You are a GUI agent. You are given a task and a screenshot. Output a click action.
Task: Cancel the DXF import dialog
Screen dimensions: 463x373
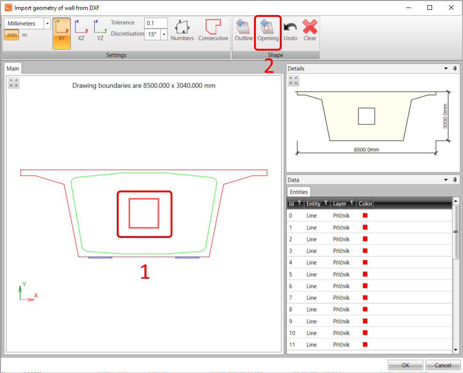[x=442, y=365]
